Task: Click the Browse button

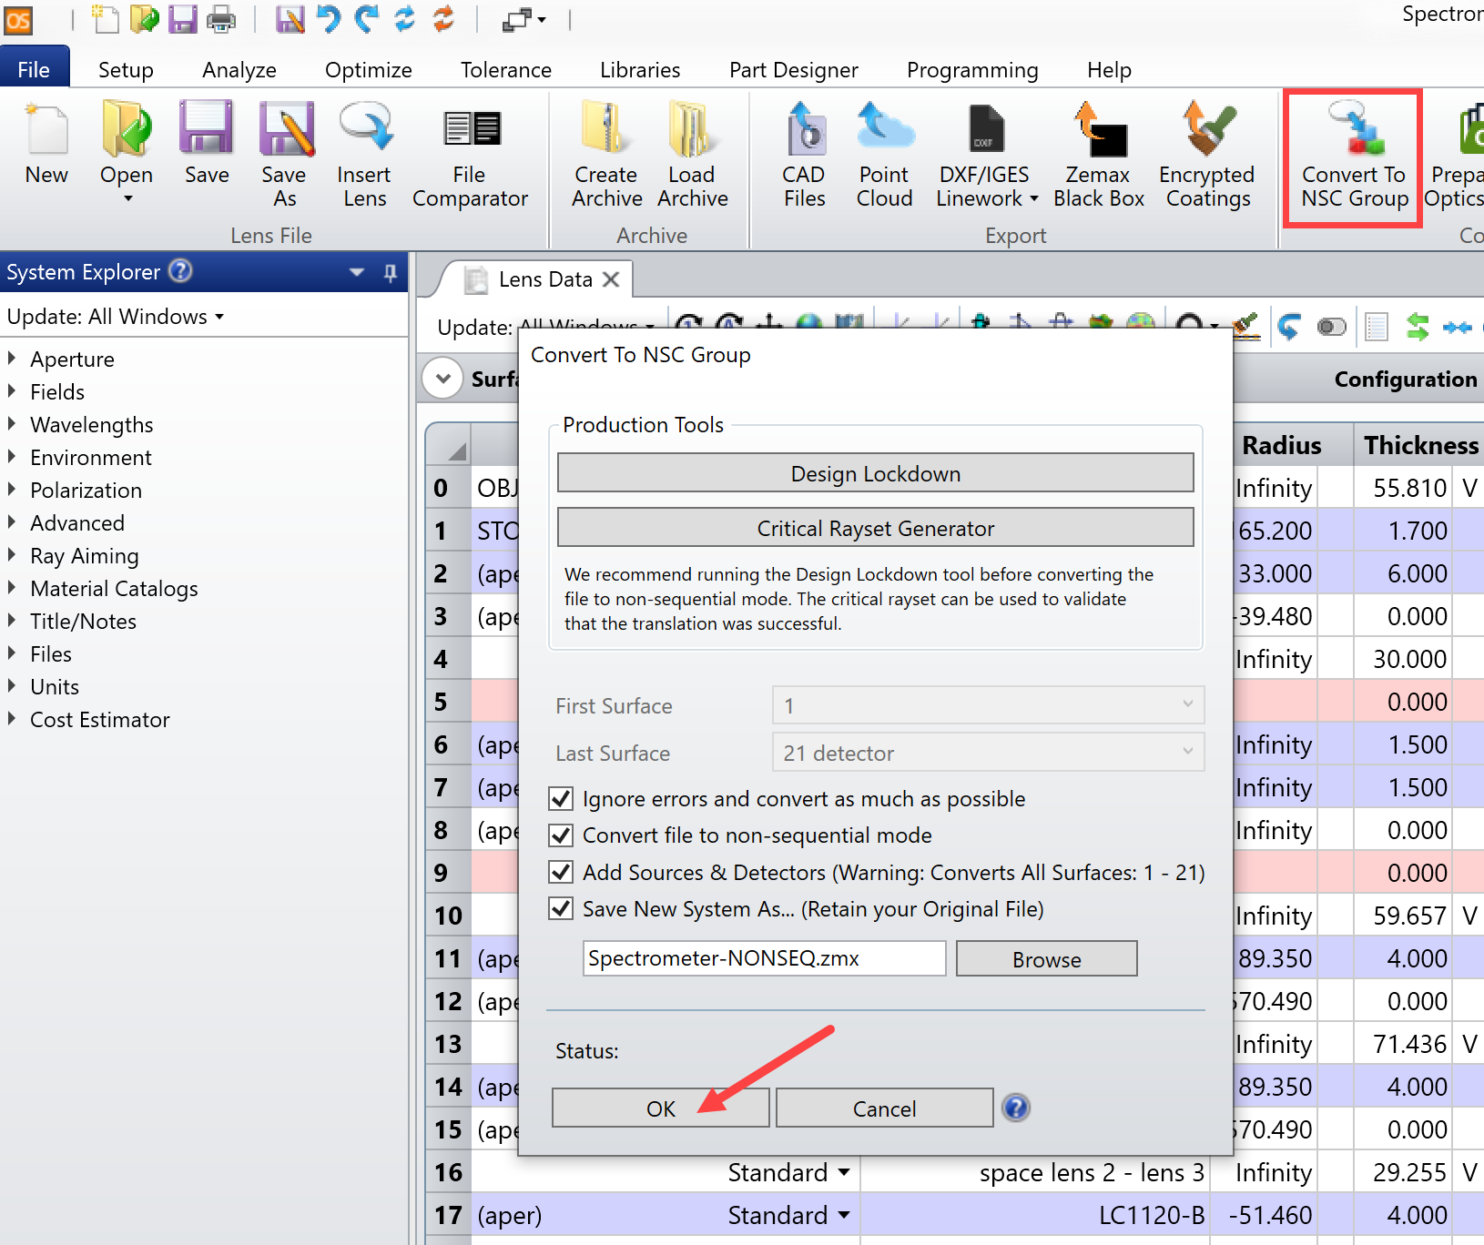Action: (1047, 959)
